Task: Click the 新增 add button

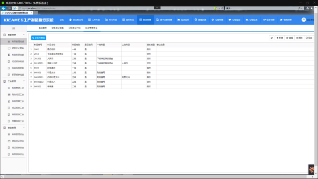Action: [x=280, y=38]
